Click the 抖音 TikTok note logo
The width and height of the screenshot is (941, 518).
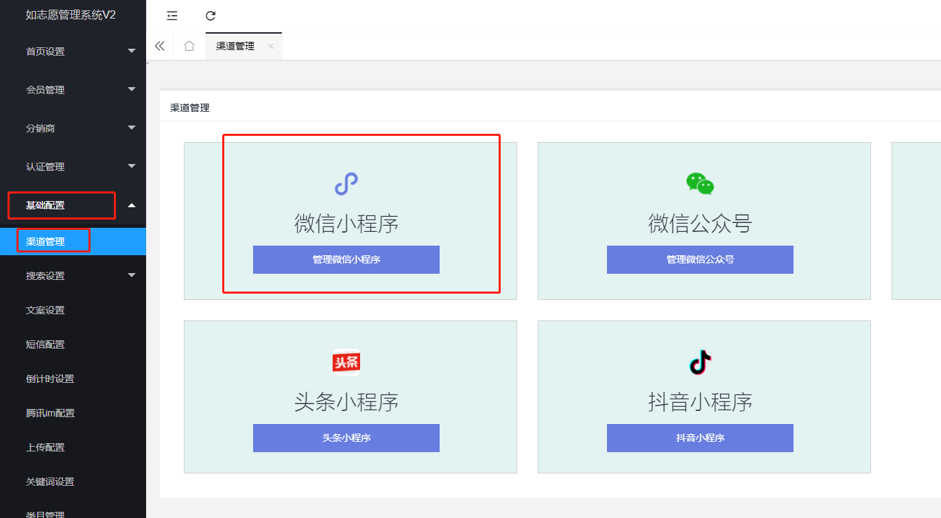[700, 362]
